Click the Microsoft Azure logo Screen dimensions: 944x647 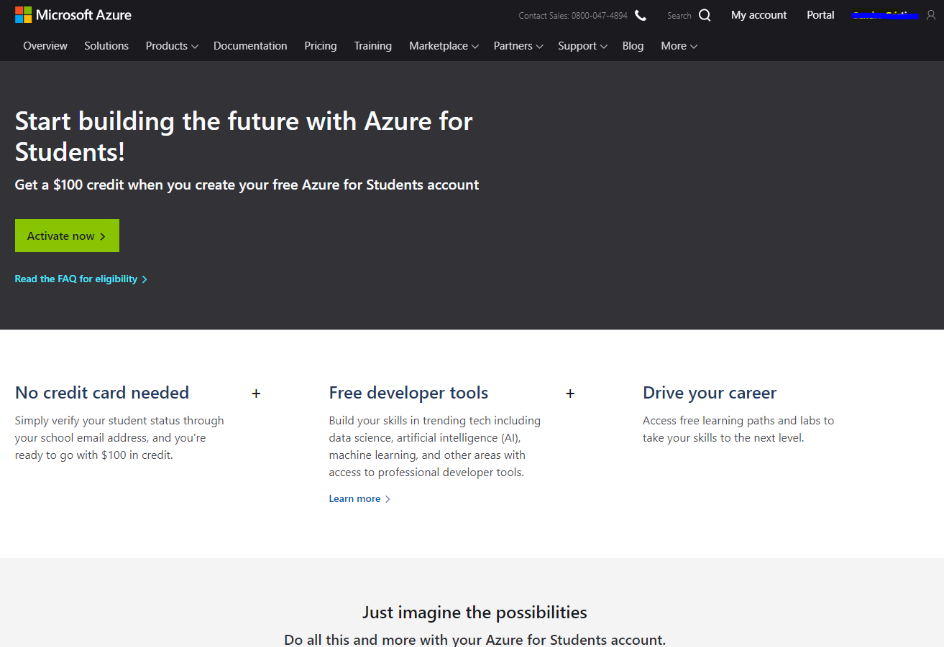[x=73, y=14]
